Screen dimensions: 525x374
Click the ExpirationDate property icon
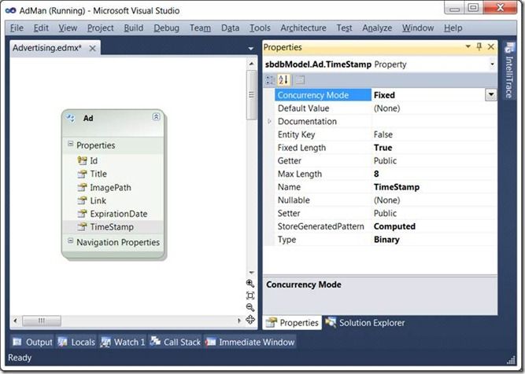tap(82, 214)
